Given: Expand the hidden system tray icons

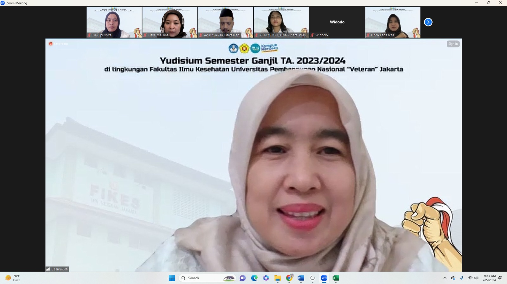Looking at the screenshot, I should tap(445, 278).
